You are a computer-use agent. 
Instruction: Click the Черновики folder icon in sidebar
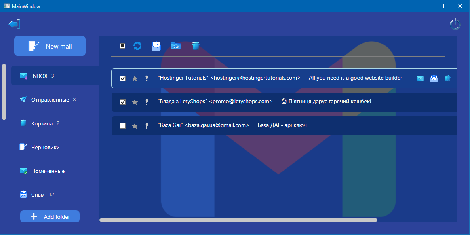[x=23, y=147]
